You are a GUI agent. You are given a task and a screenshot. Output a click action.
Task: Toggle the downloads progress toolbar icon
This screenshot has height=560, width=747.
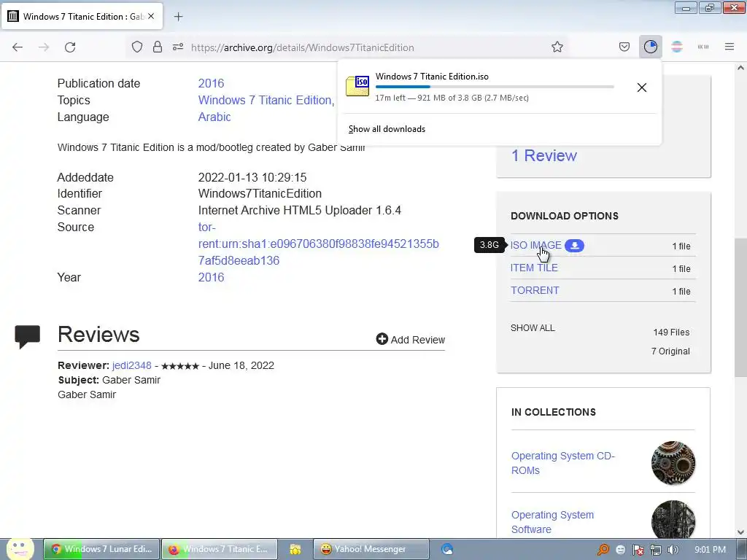650,47
